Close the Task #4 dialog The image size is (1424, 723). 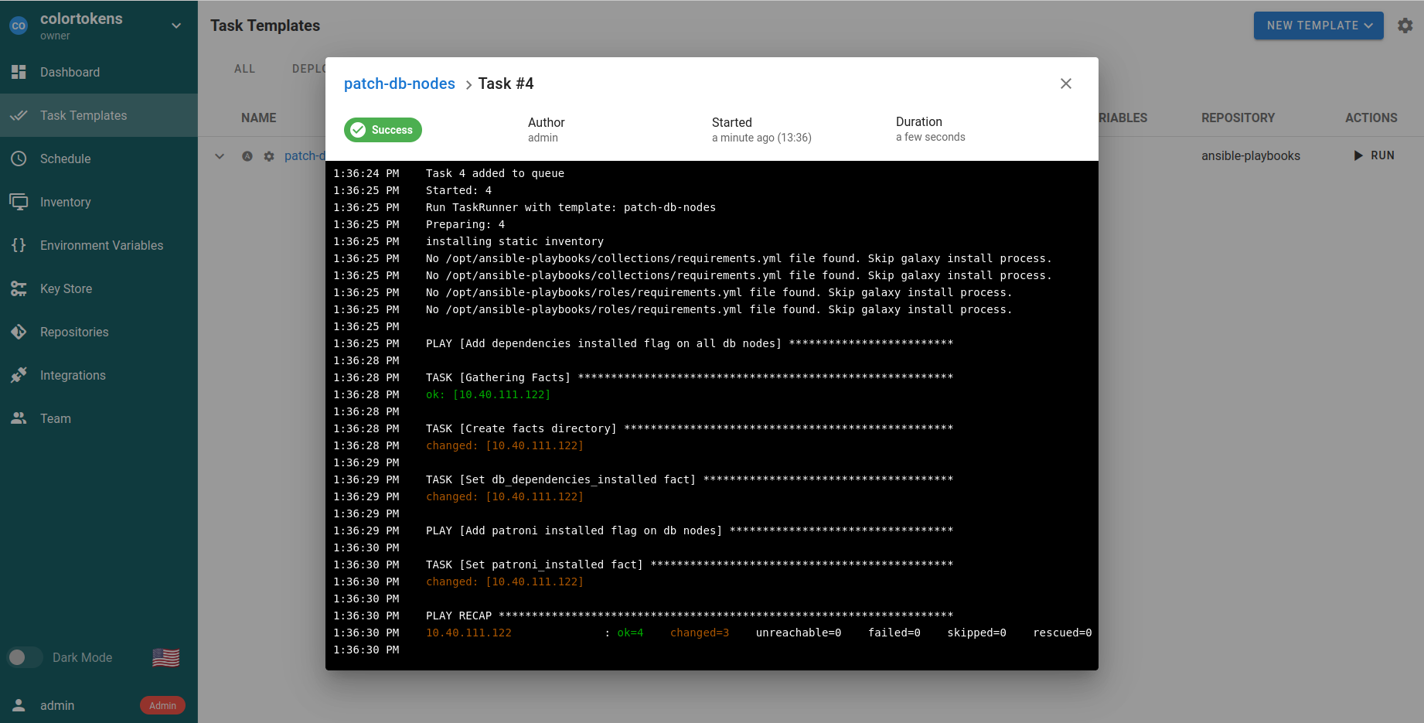1065,84
